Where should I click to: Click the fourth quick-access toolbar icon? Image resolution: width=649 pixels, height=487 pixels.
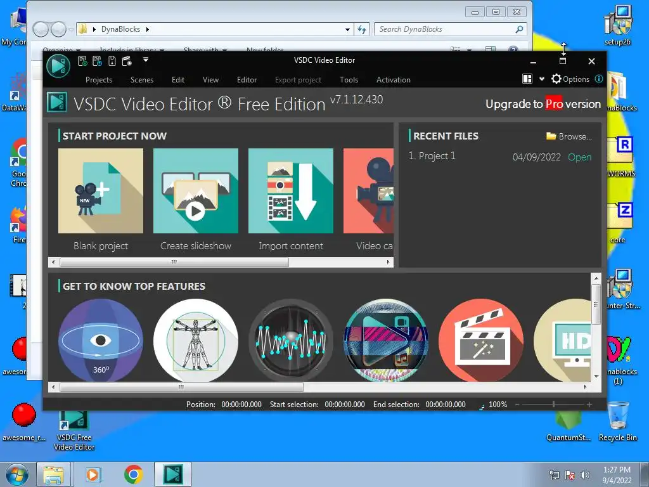tap(127, 62)
